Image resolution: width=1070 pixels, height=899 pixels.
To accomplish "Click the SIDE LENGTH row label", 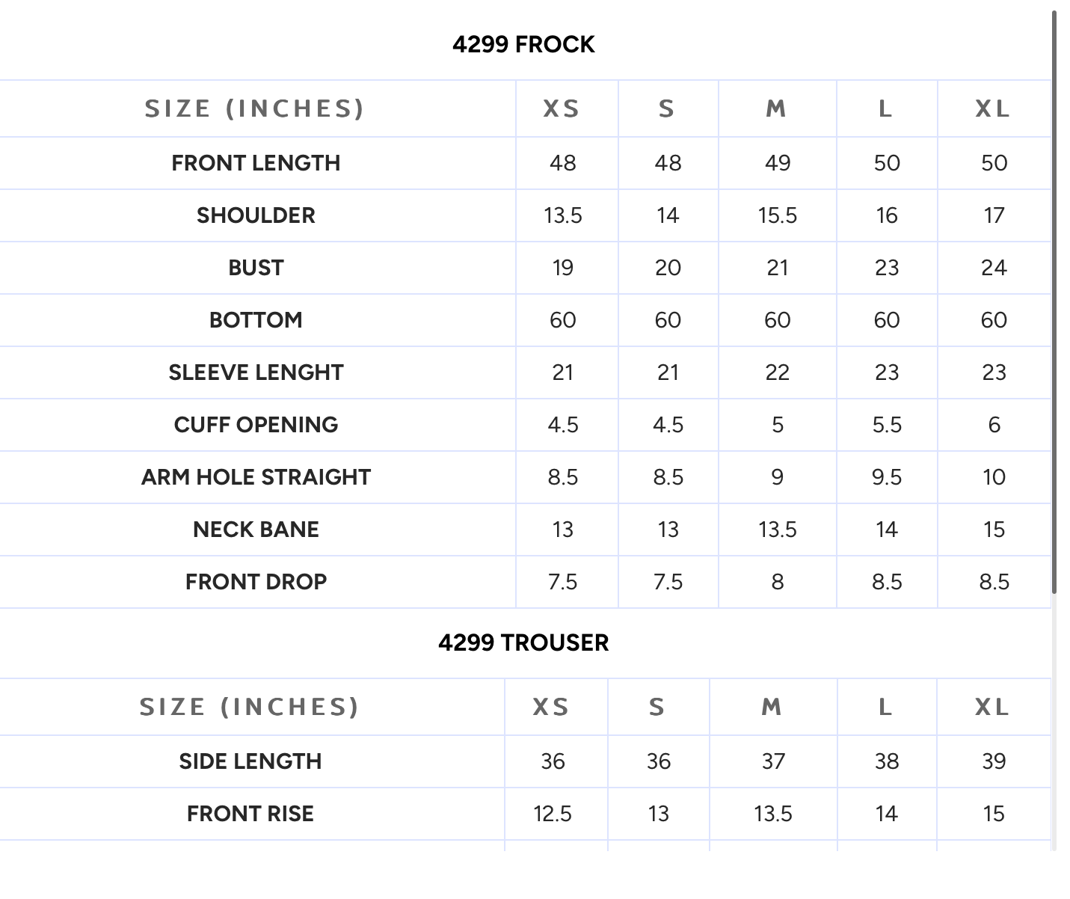I will 250,761.
